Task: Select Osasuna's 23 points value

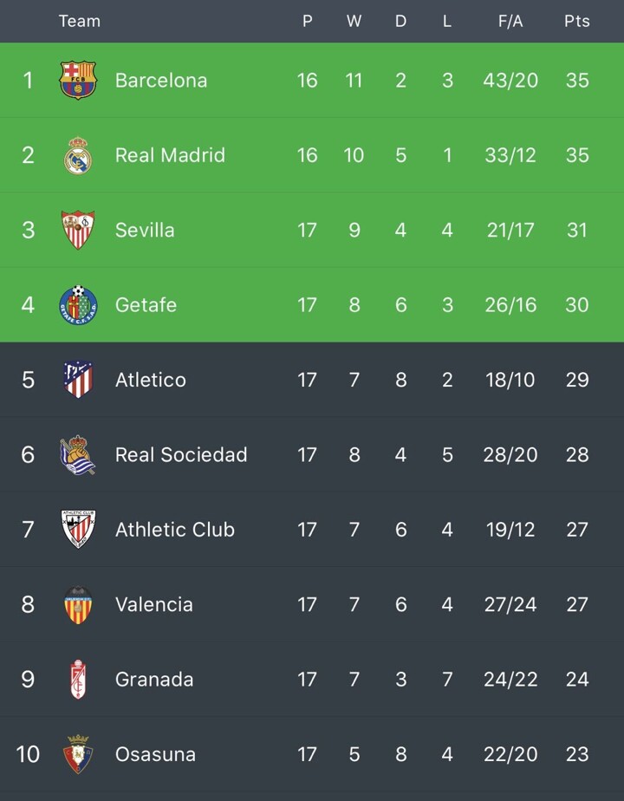Action: 577,754
